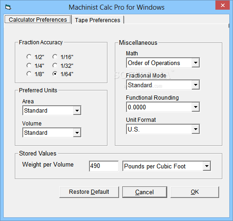Click the Cancel button
Image resolution: width=233 pixels, height=221 pixels.
tap(145, 192)
